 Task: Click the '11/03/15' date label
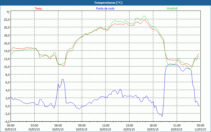(200, 129)
